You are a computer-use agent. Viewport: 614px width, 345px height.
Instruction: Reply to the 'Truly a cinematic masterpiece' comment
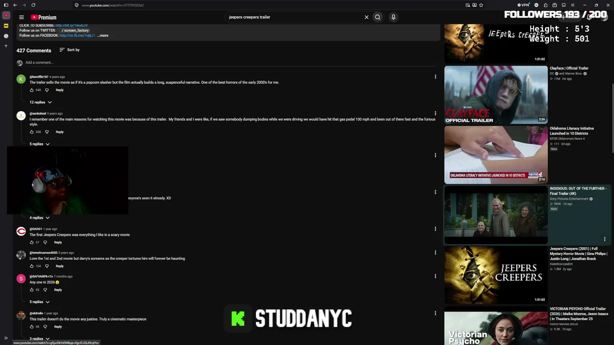[x=58, y=327]
